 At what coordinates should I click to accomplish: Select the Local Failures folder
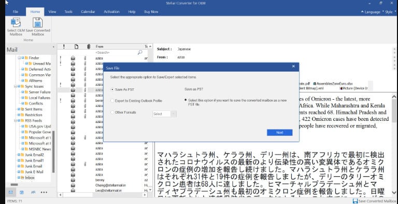[x=39, y=98]
